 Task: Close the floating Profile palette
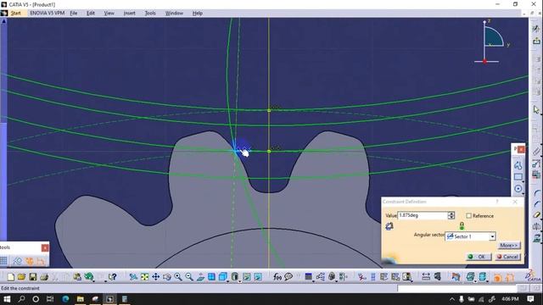click(521, 149)
